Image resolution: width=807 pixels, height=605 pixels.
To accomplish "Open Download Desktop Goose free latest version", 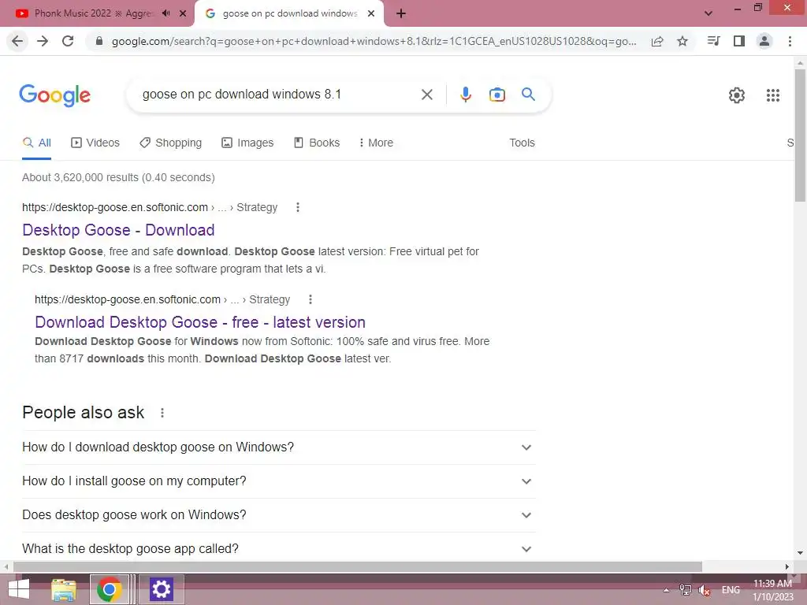I will (x=200, y=322).
